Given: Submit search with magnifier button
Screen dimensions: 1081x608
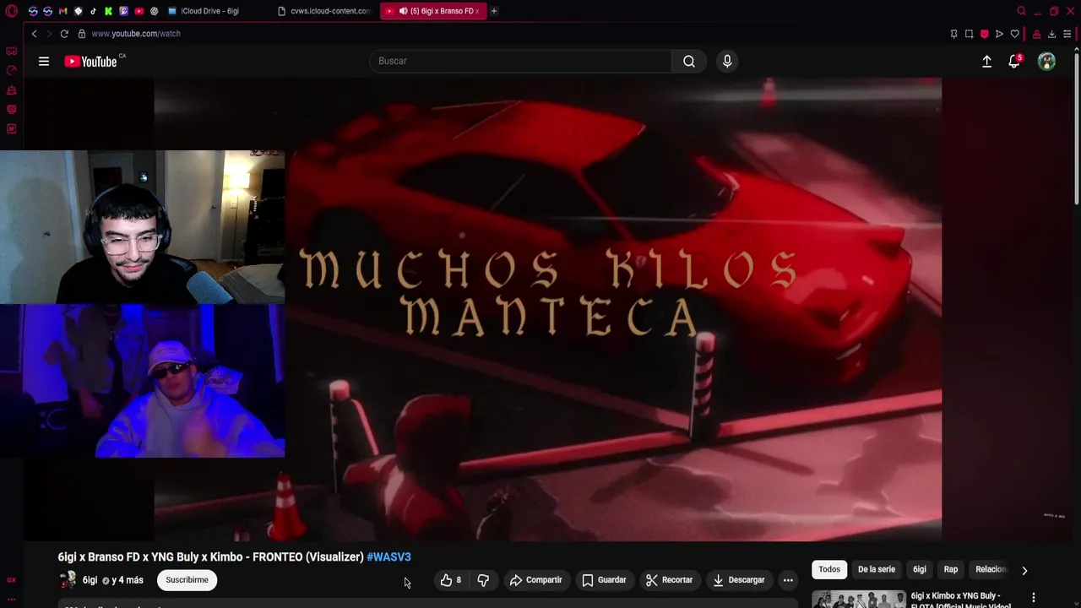Looking at the screenshot, I should [689, 61].
